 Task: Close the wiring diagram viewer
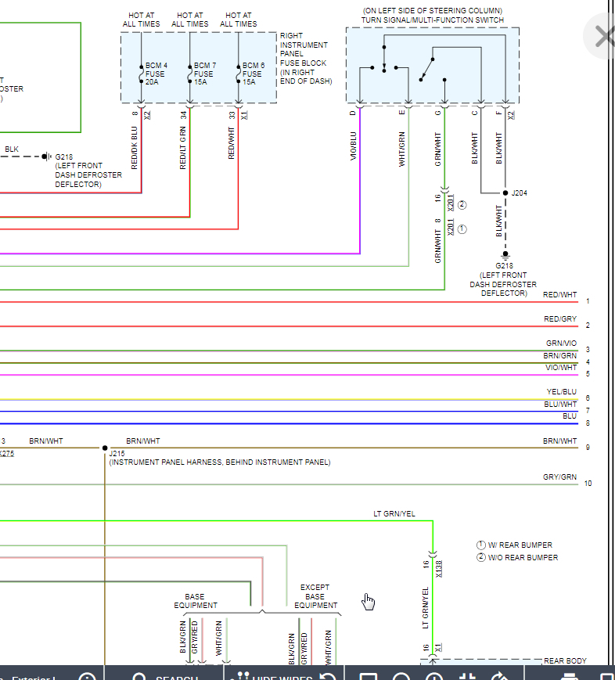coord(603,37)
